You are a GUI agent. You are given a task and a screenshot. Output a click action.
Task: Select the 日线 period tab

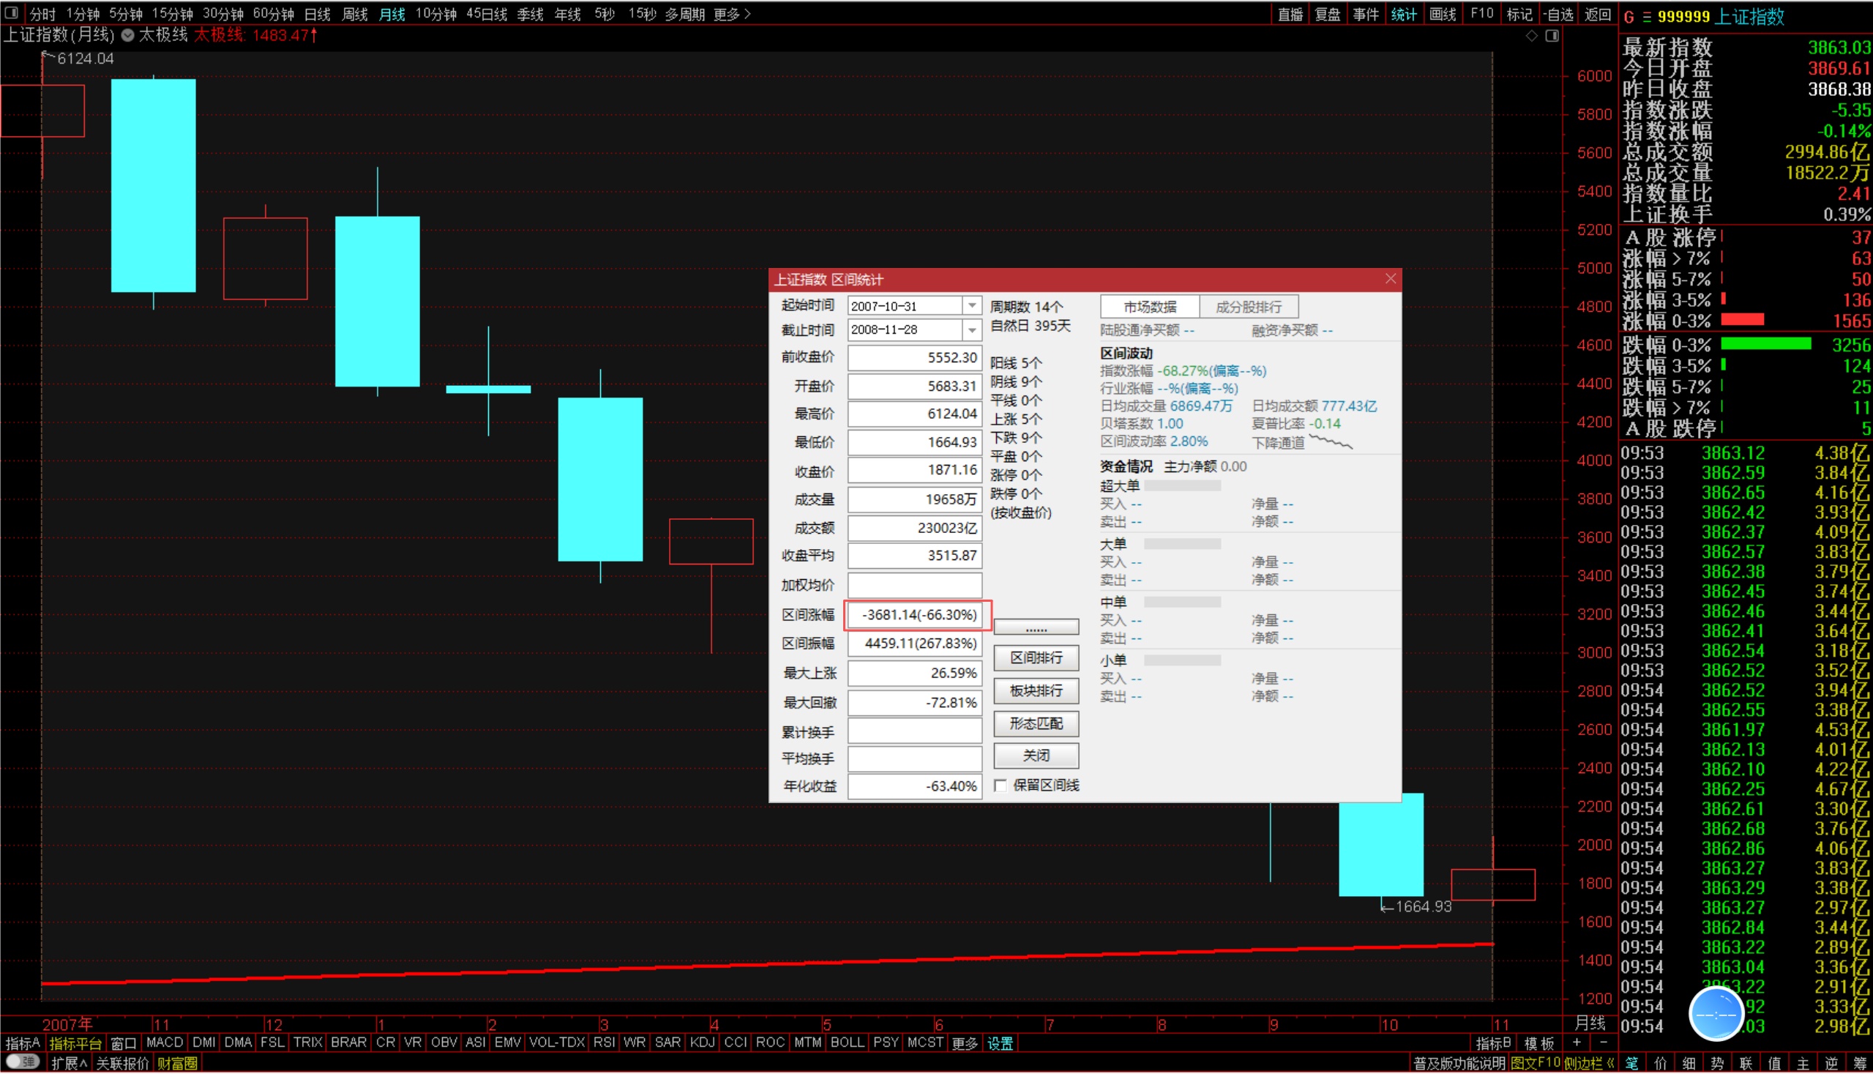pyautogui.click(x=317, y=14)
